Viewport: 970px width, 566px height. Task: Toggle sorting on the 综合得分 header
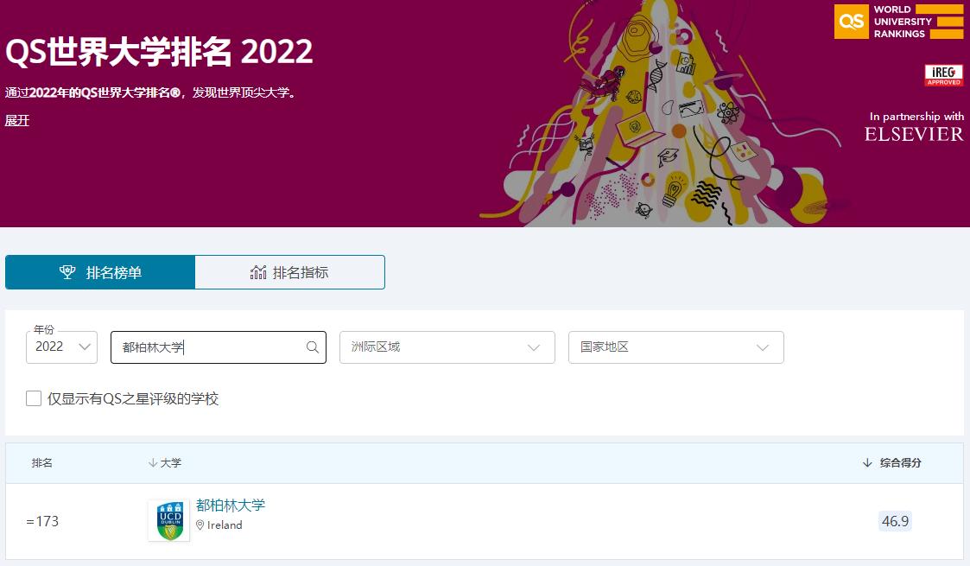coord(902,463)
